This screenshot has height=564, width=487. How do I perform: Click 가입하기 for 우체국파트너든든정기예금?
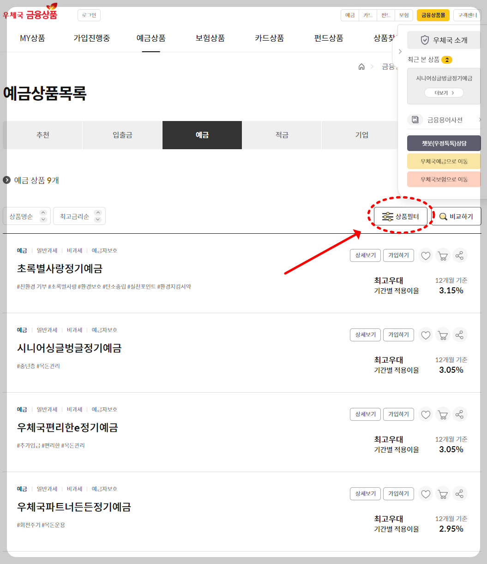[398, 494]
